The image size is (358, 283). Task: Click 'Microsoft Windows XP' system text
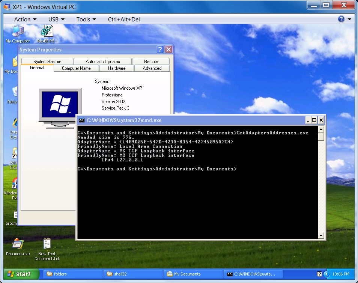click(122, 88)
